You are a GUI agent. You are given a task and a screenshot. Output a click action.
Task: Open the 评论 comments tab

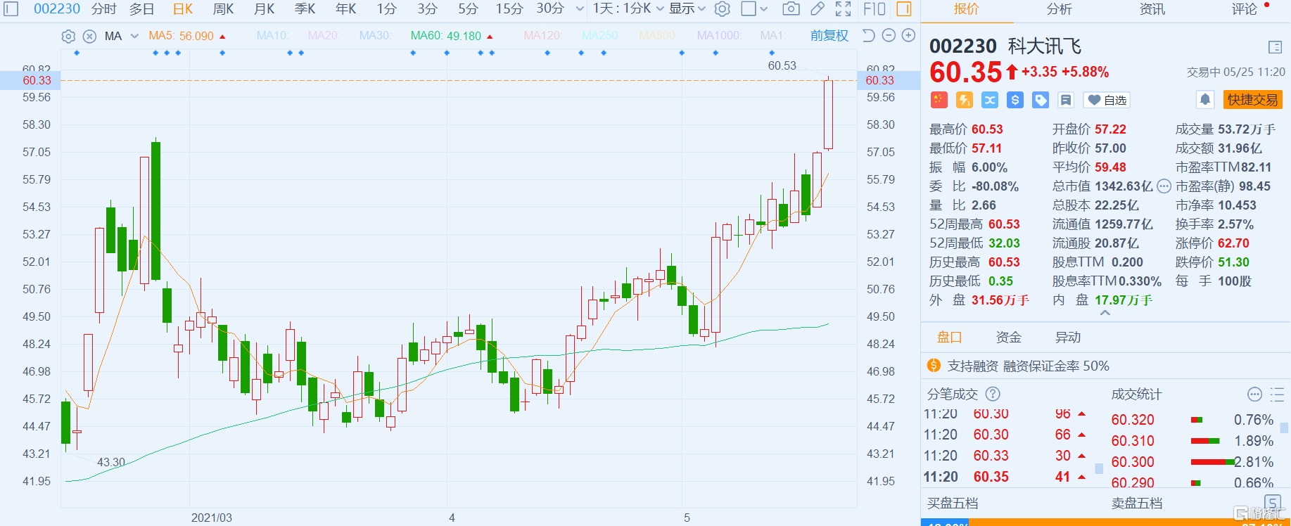pyautogui.click(x=1244, y=9)
